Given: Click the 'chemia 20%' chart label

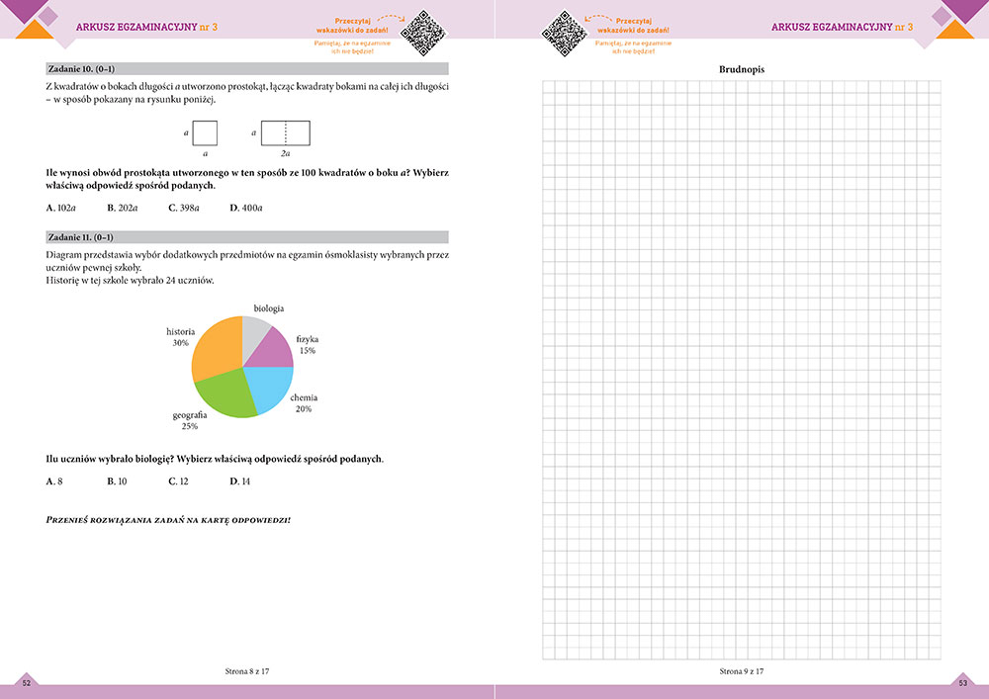Looking at the screenshot, I should pyautogui.click(x=304, y=403).
